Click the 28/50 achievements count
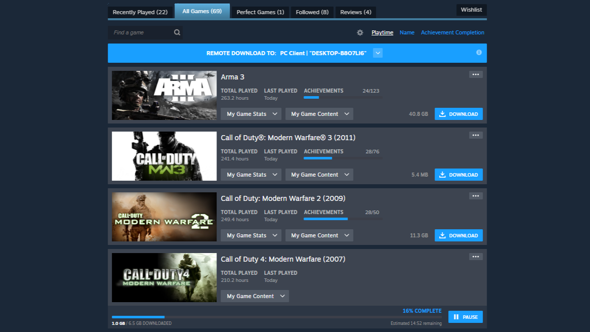Viewport: 590px width, 332px height. click(372, 212)
